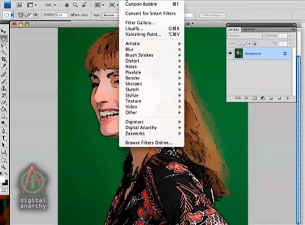Toggle the Anti-alias checkbox
This screenshot has height=225, width=305.
[73, 15]
